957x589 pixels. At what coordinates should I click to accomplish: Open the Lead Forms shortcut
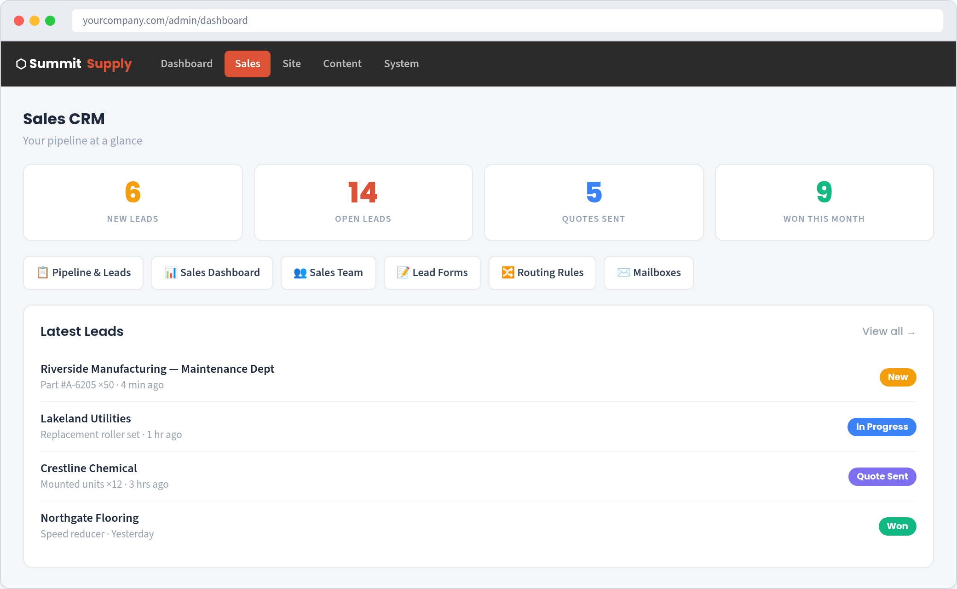click(432, 273)
